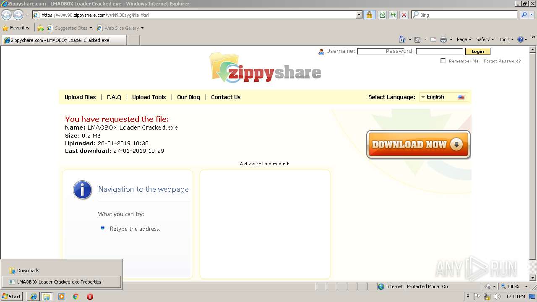Viewport: 537px width, 302px height.
Task: Click the DOWNLOAD NOW button
Action: click(418, 145)
